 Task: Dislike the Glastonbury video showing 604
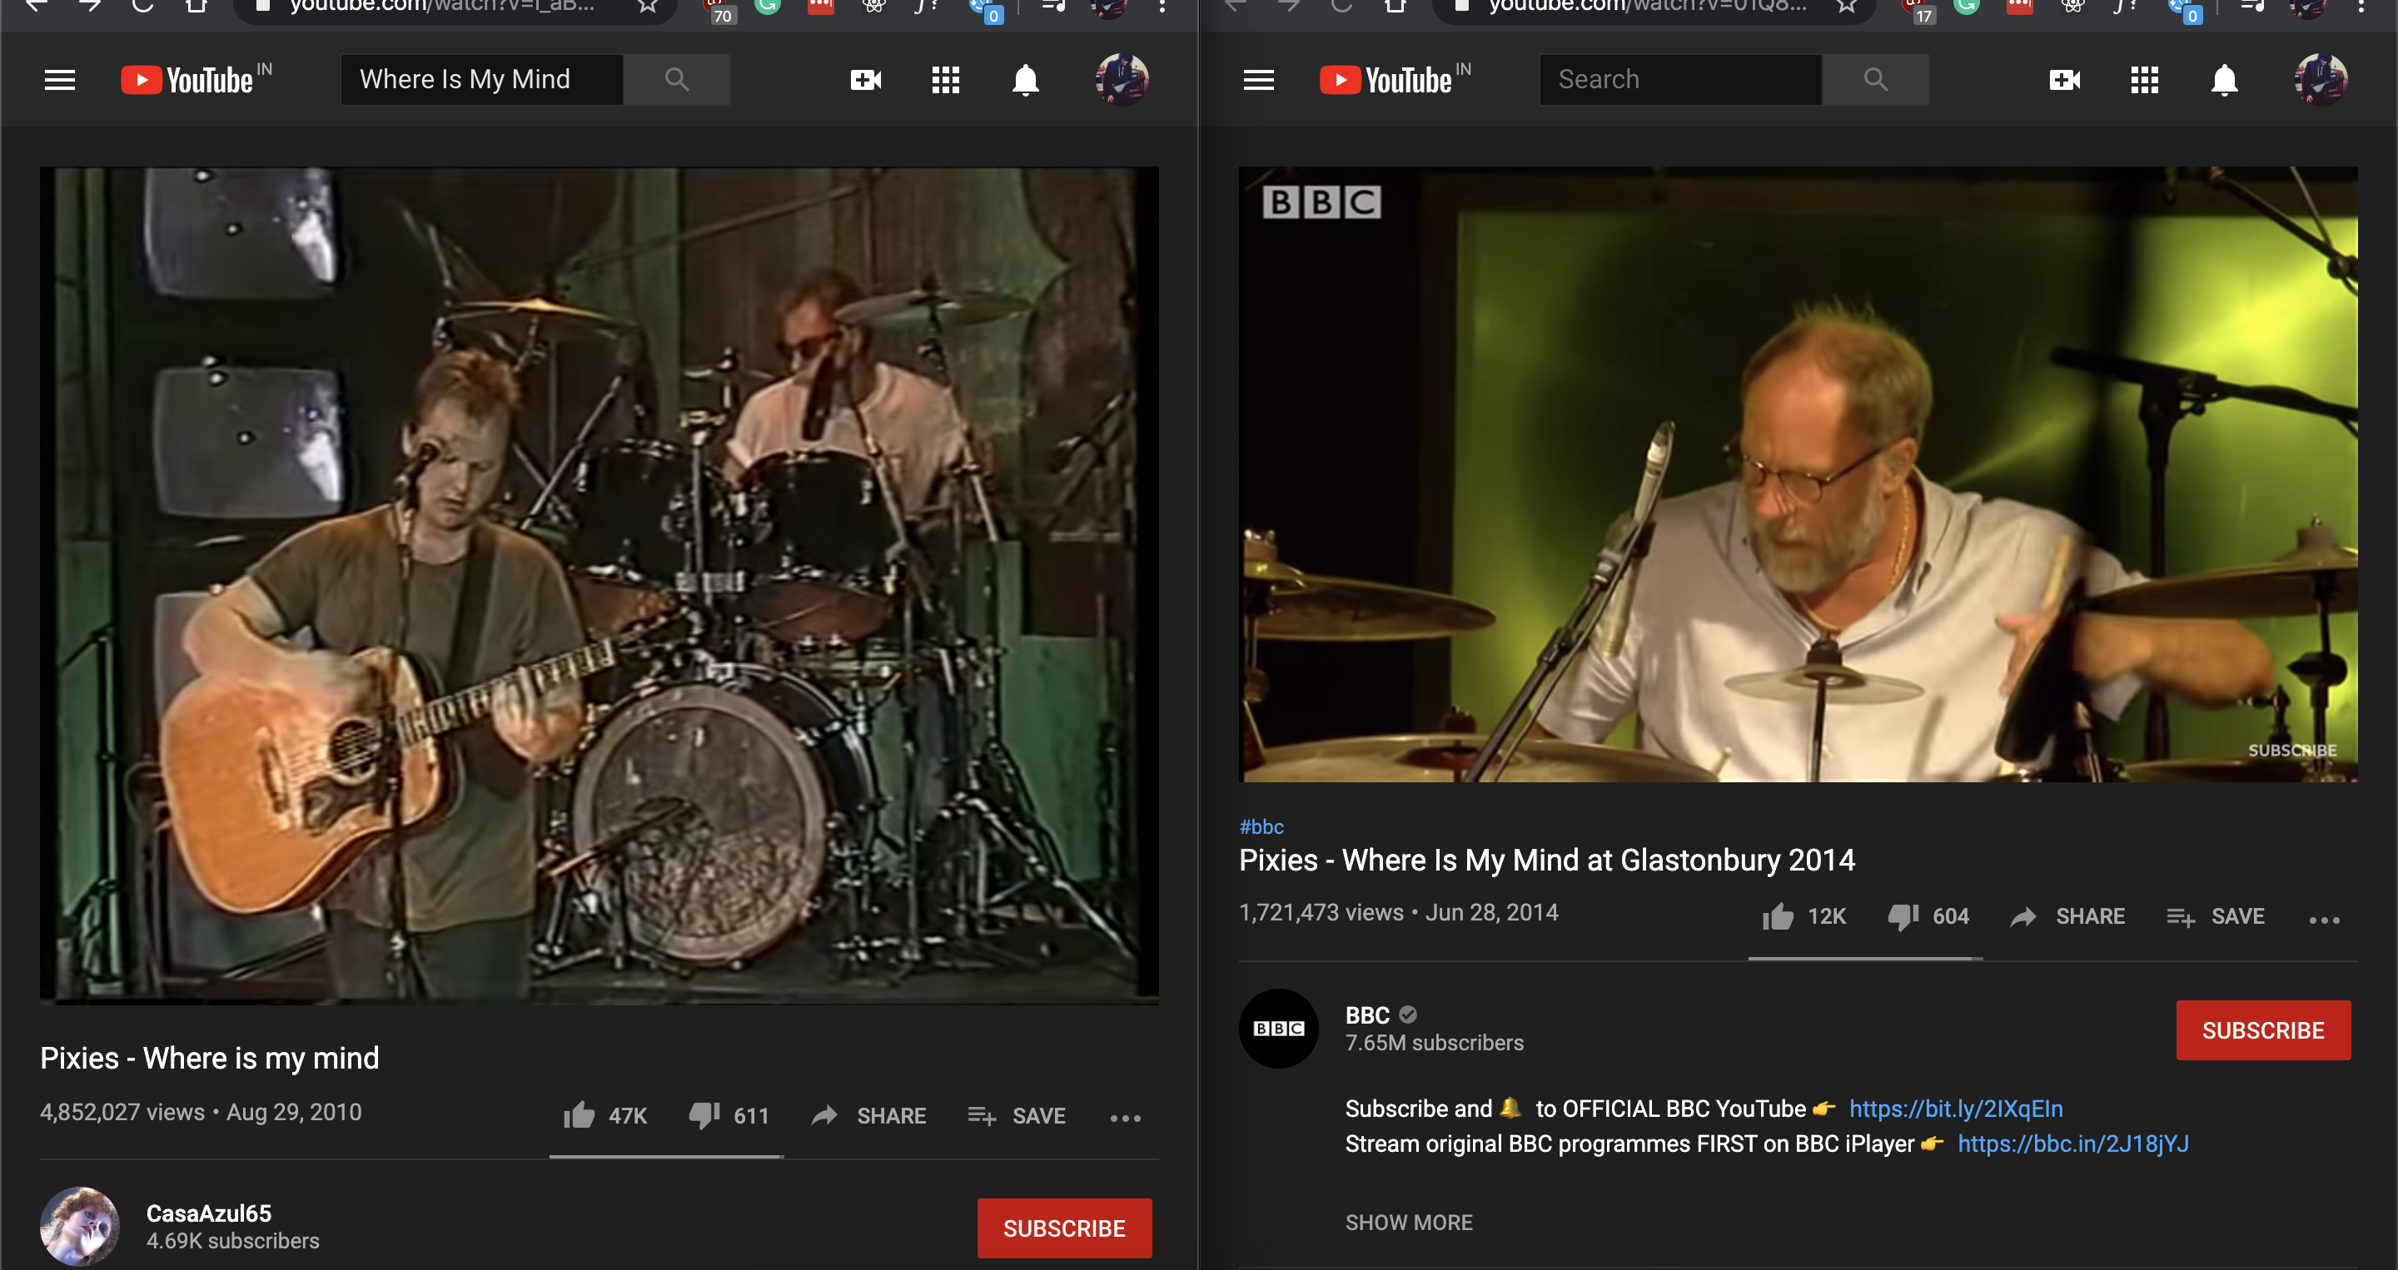(x=1928, y=916)
